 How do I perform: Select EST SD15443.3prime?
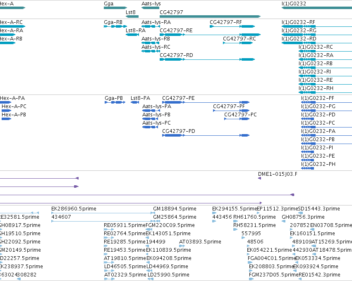(301, 213)
